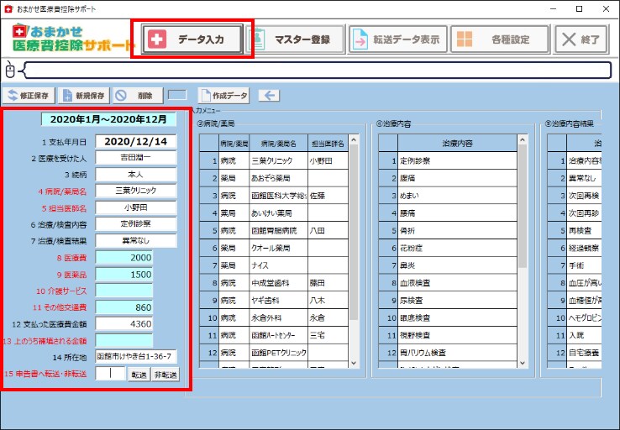Image resolution: width=620 pixels, height=430 pixels.
Task: Open 各種設定 settings
Action: point(500,39)
